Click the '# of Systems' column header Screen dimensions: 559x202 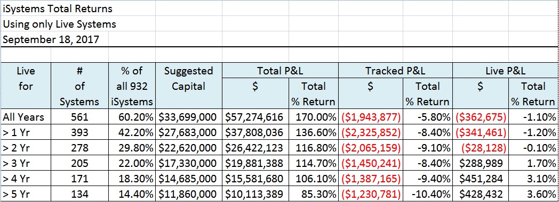(x=79, y=86)
